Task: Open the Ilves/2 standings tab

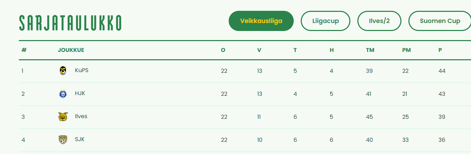Action: 379,21
